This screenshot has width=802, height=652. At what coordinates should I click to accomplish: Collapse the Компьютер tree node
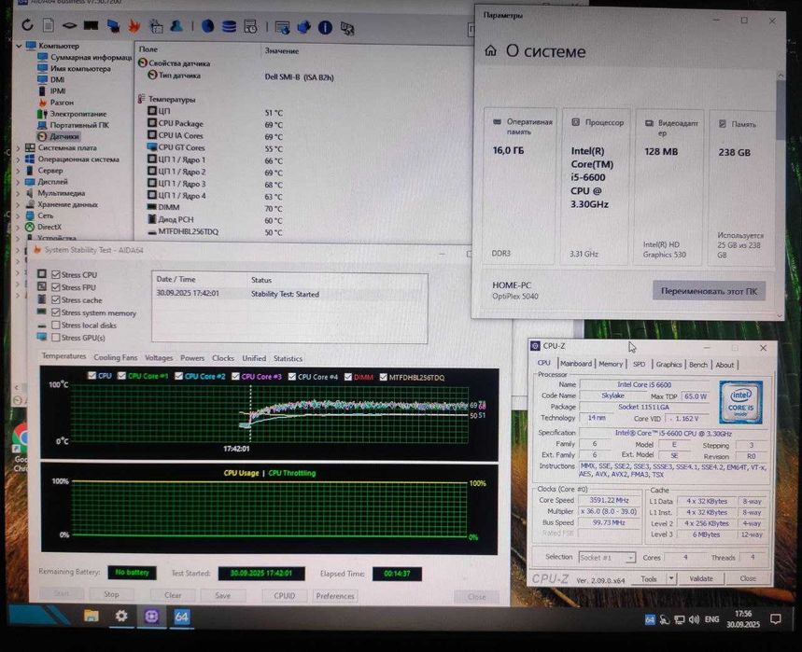[19, 46]
